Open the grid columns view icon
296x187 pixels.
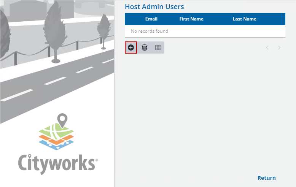pyautogui.click(x=158, y=48)
